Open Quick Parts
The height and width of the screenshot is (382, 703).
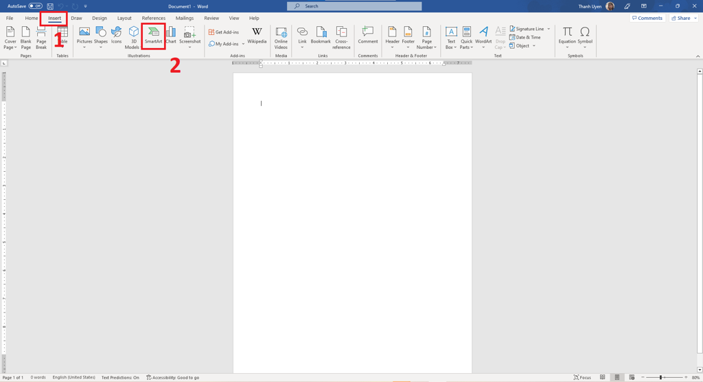[x=466, y=38]
